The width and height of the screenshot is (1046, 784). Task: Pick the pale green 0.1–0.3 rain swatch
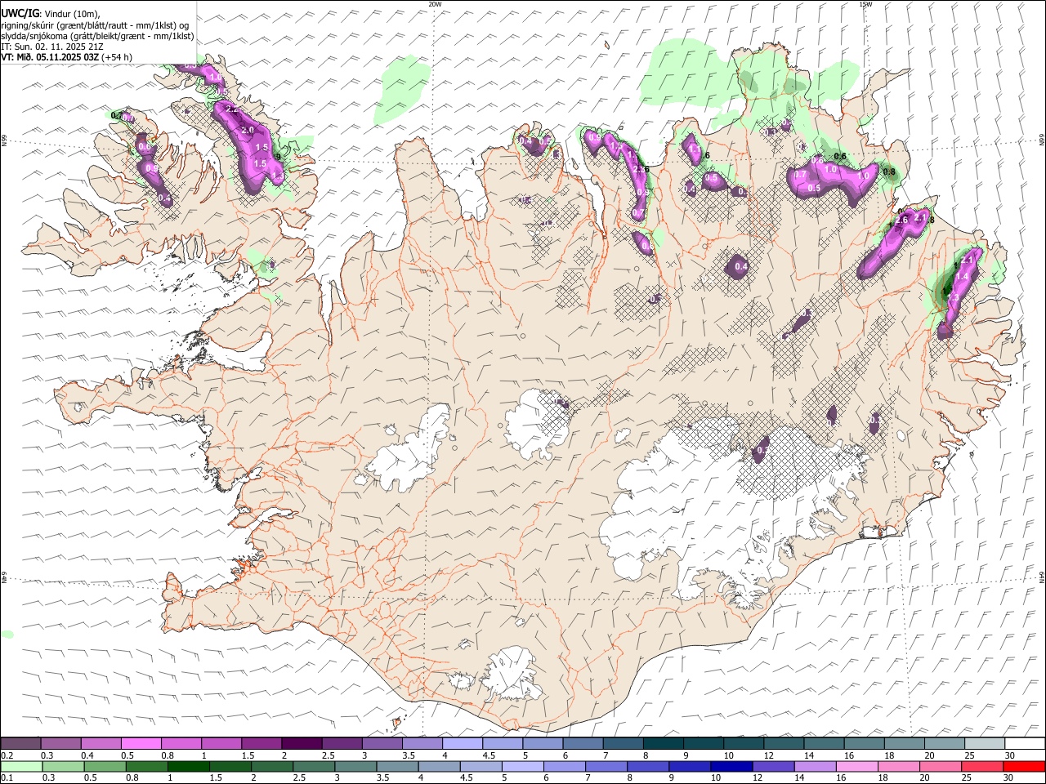click(21, 766)
